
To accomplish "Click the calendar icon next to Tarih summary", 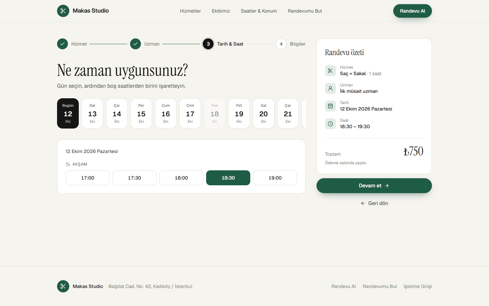I will [x=330, y=106].
